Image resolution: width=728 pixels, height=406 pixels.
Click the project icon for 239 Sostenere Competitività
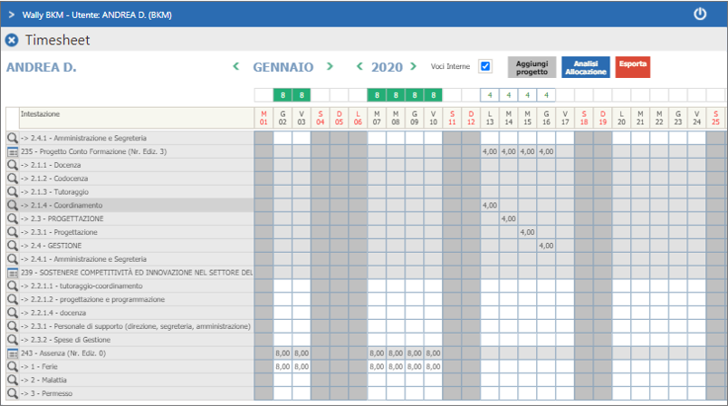[13, 272]
